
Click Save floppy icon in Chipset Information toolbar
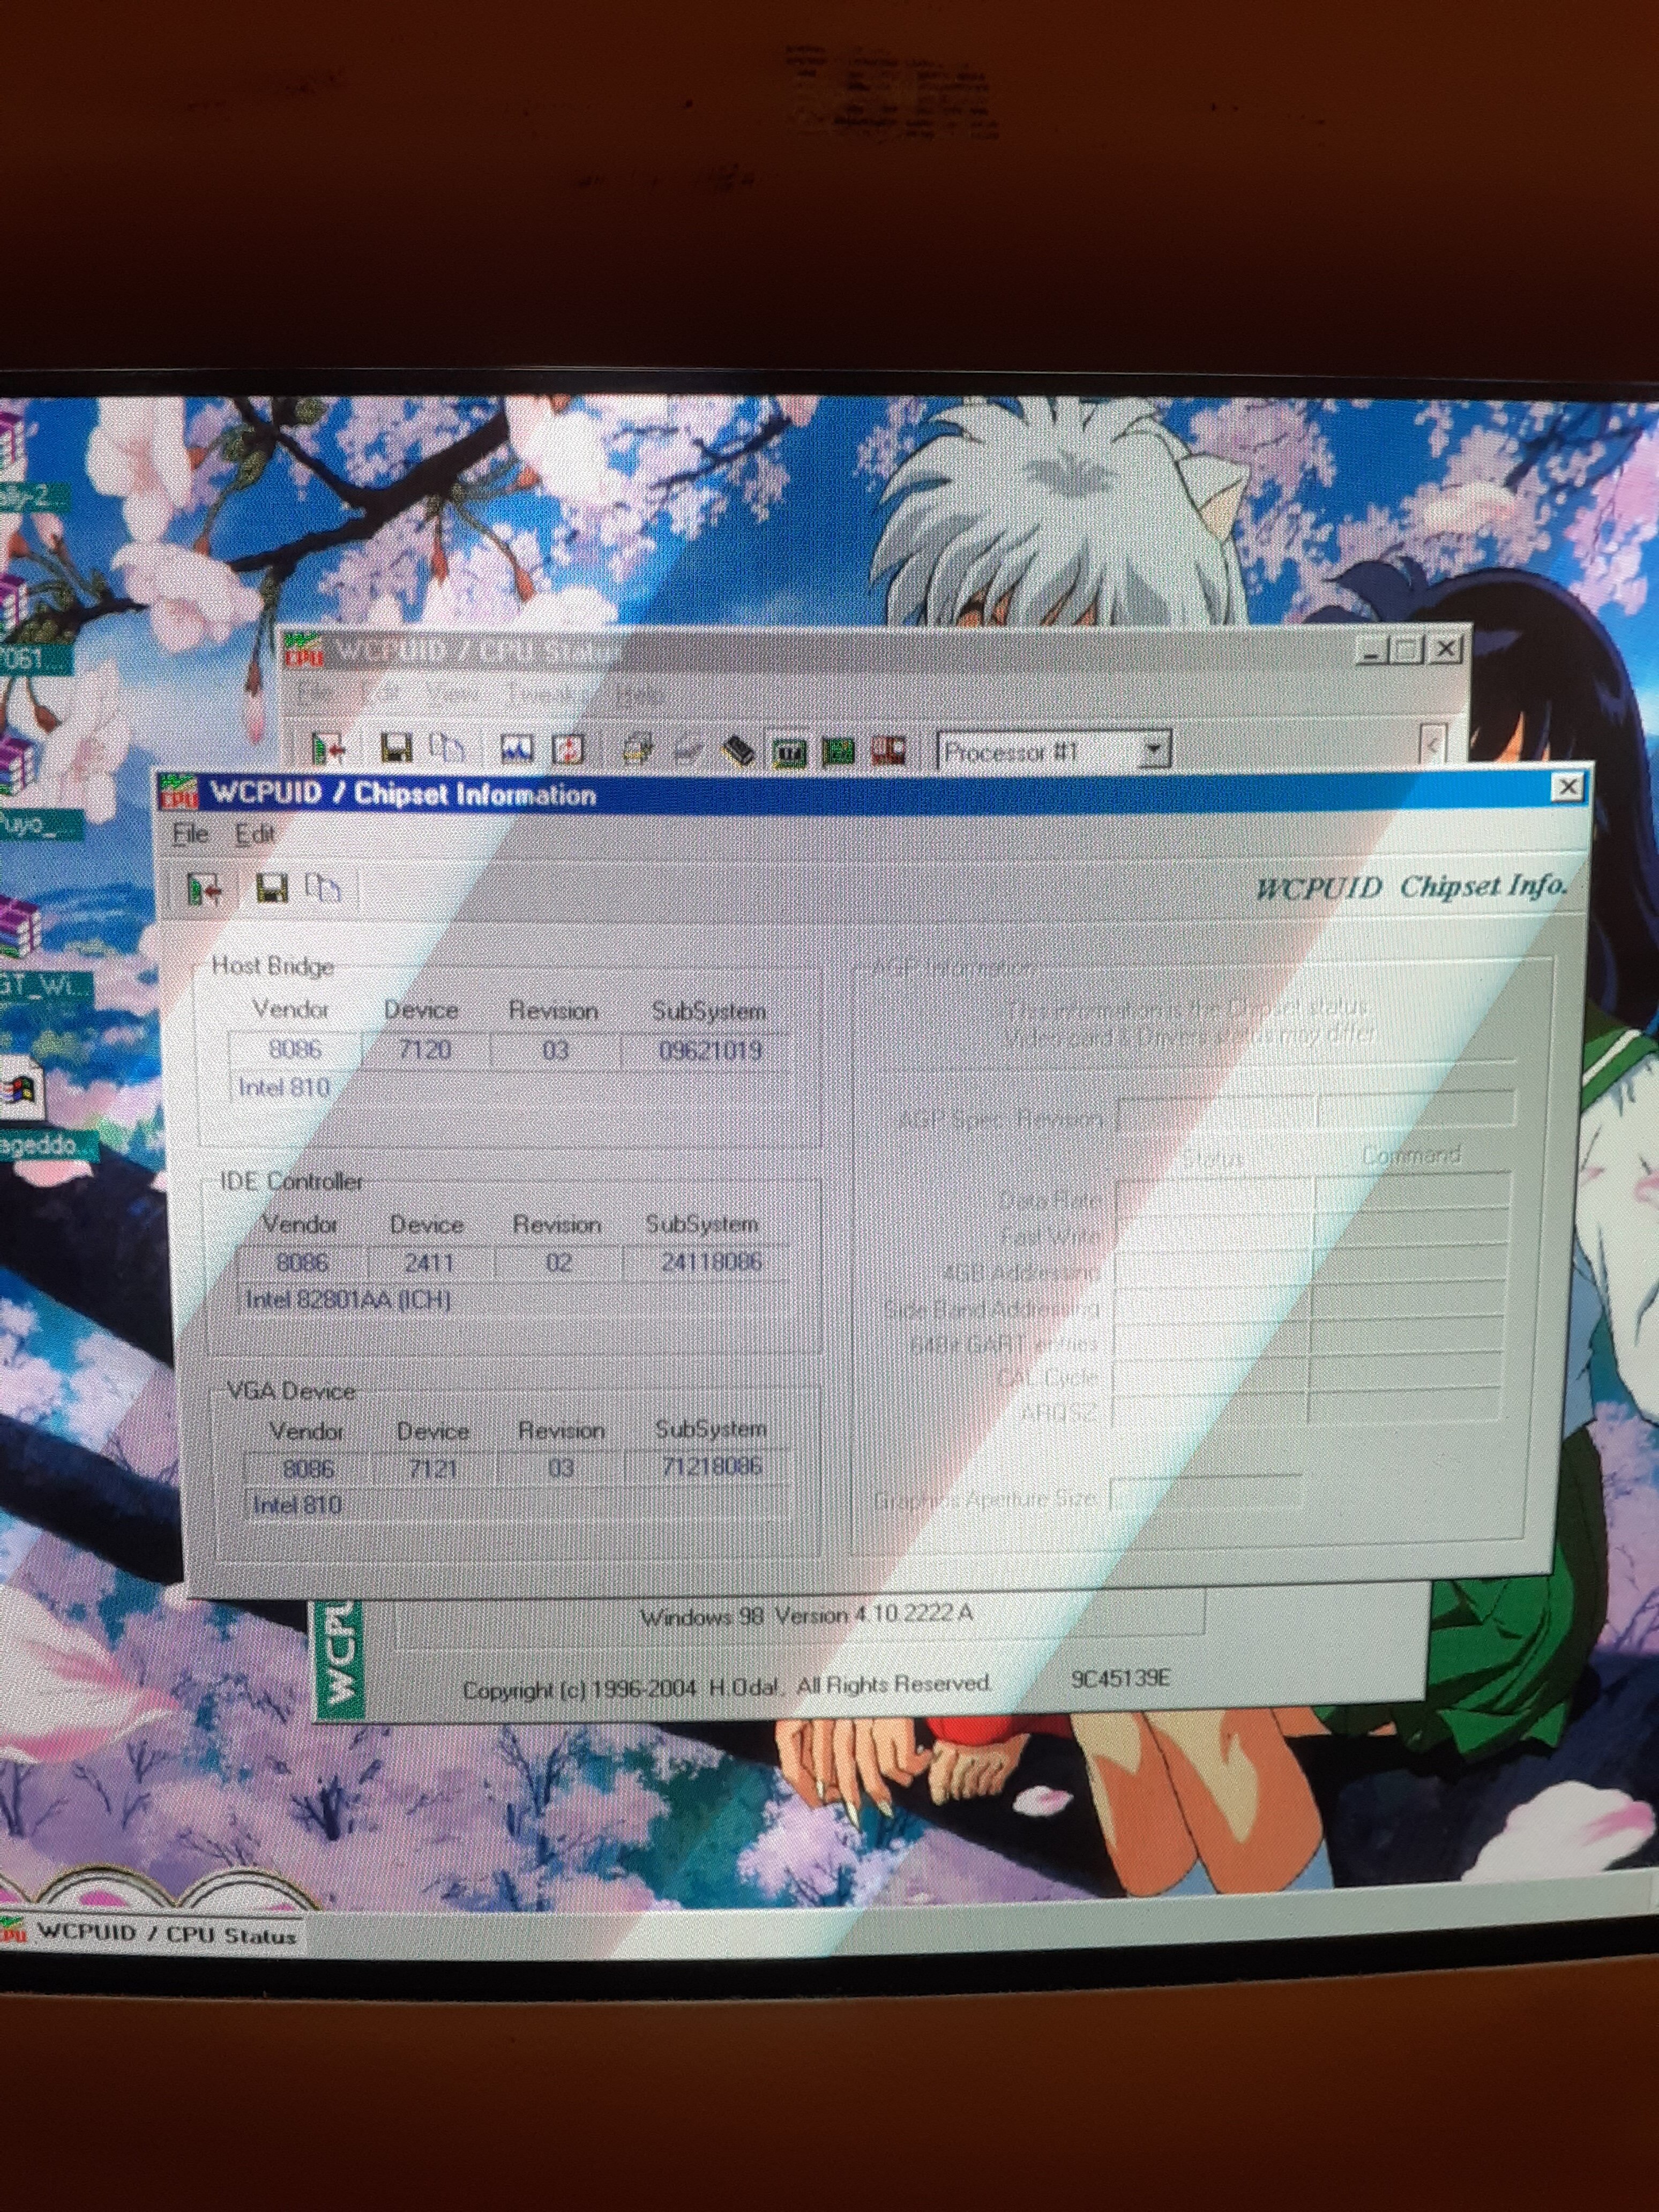click(271, 887)
